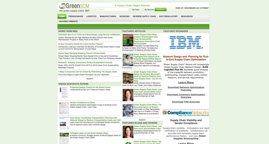The image size is (269, 144).
Task: Click the Preparing Supply Chains white paper thumbnail
Action: coord(64,93)
